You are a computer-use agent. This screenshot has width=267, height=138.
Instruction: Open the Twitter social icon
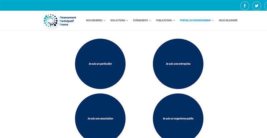[257, 6]
